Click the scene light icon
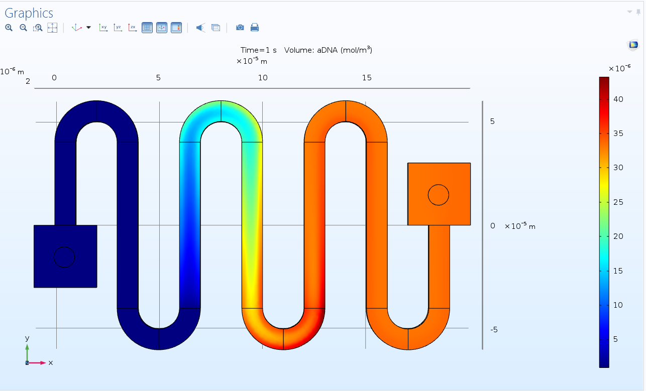Viewport: 646px width, 391px height. click(200, 28)
